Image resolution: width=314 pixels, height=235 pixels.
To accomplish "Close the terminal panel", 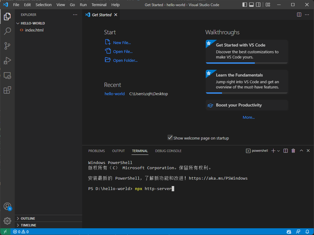I will coord(308,151).
